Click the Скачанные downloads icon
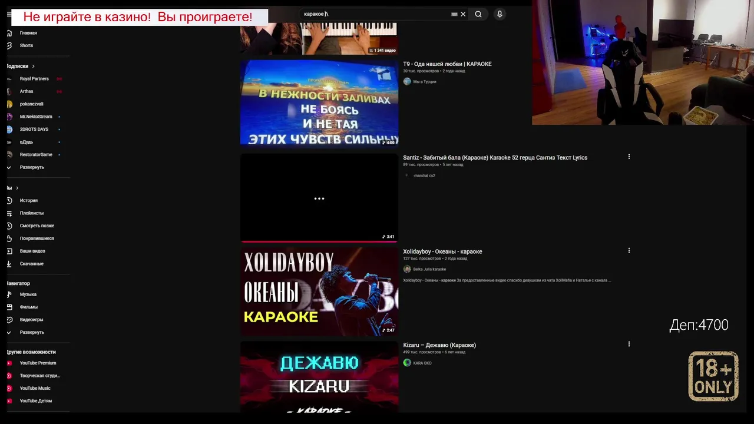The image size is (754, 424). click(9, 264)
